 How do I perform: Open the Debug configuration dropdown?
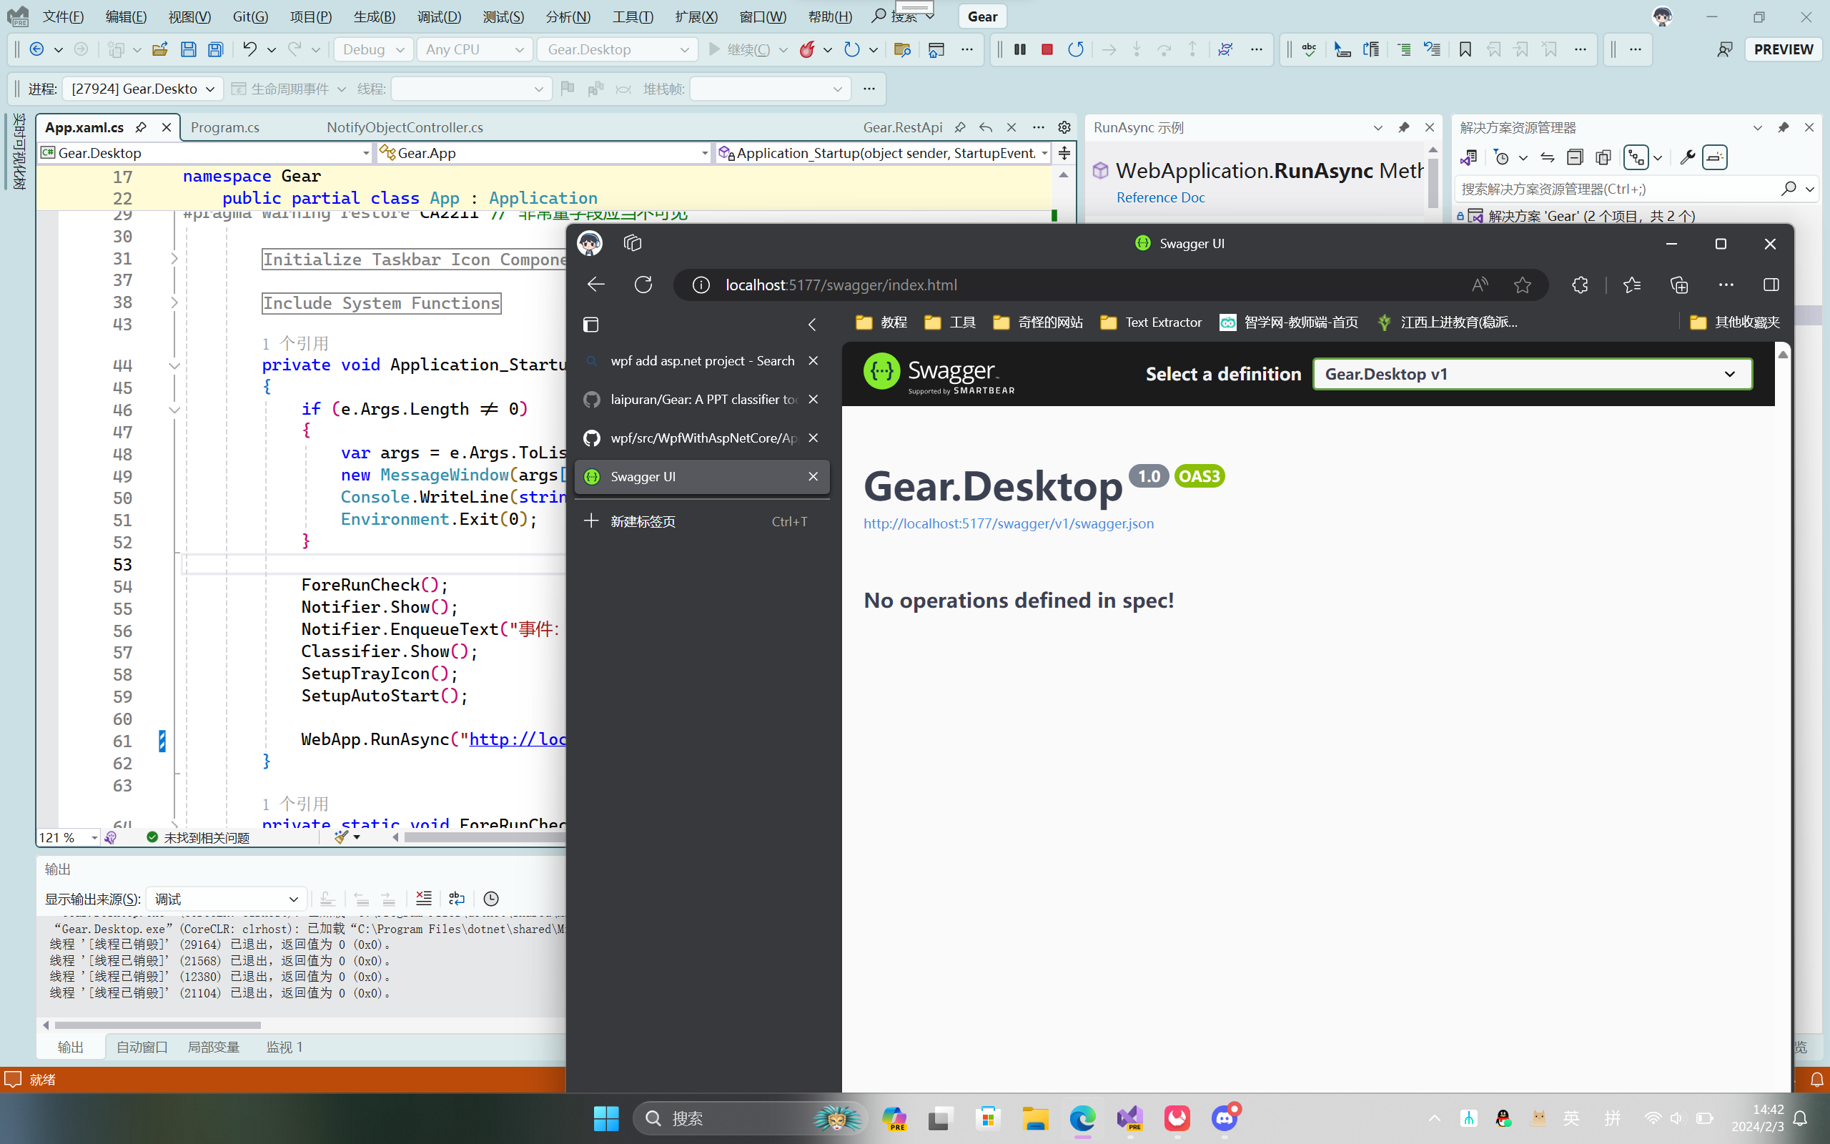[373, 49]
